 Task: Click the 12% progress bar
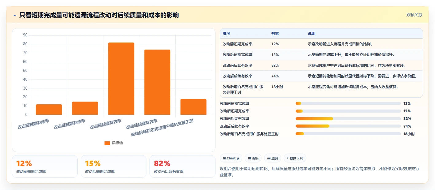348,104
